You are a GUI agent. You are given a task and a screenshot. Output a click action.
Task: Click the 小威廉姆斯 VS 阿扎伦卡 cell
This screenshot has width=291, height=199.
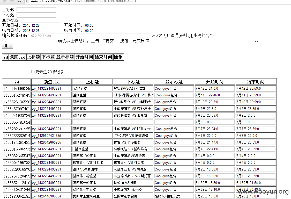click(x=133, y=129)
